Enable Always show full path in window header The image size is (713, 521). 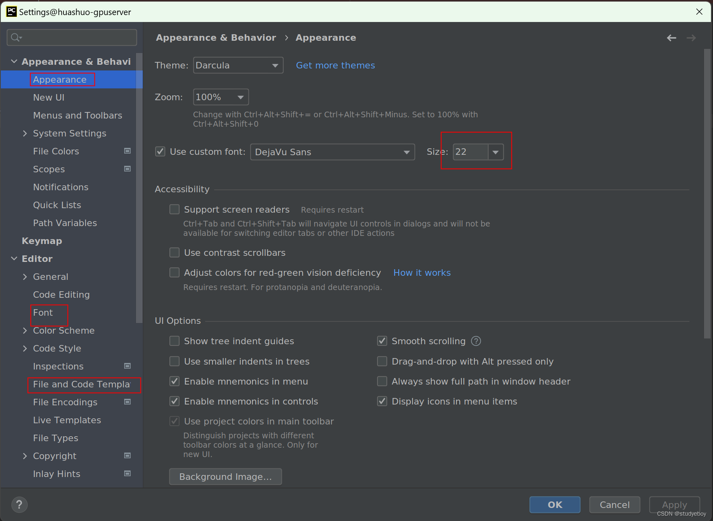point(382,381)
